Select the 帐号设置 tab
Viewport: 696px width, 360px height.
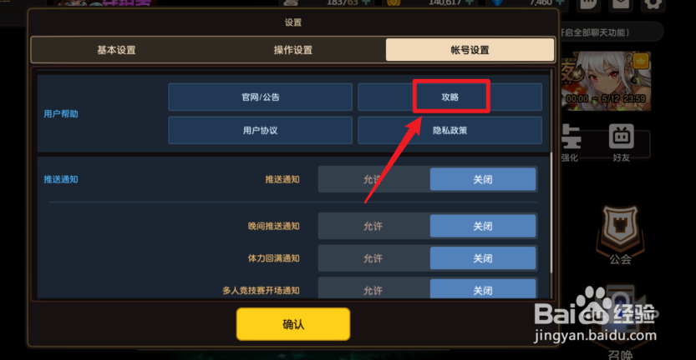coord(470,50)
